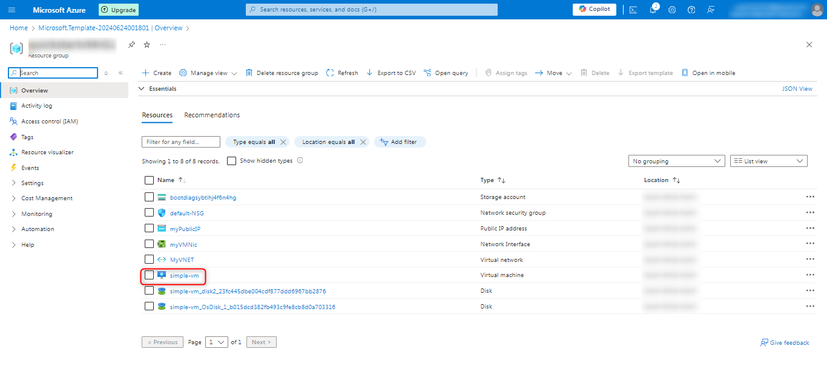
Task: Open Resource visualizer in sidebar
Action: point(47,152)
